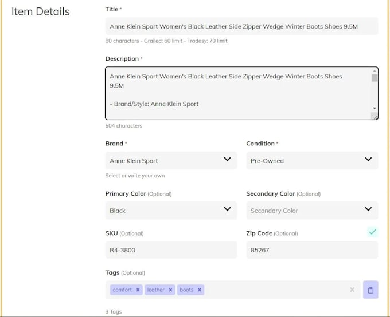The height and width of the screenshot is (317, 390).
Task: Open the Primary Color dropdown showing Black
Action: (x=171, y=211)
